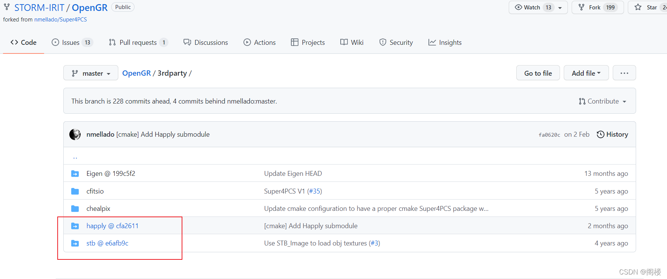Open the Insights tab
667x279 pixels.
tap(445, 43)
